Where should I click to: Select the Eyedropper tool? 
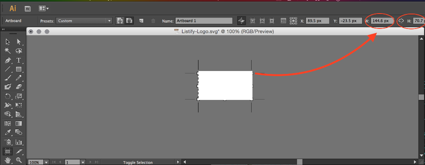pos(8,132)
